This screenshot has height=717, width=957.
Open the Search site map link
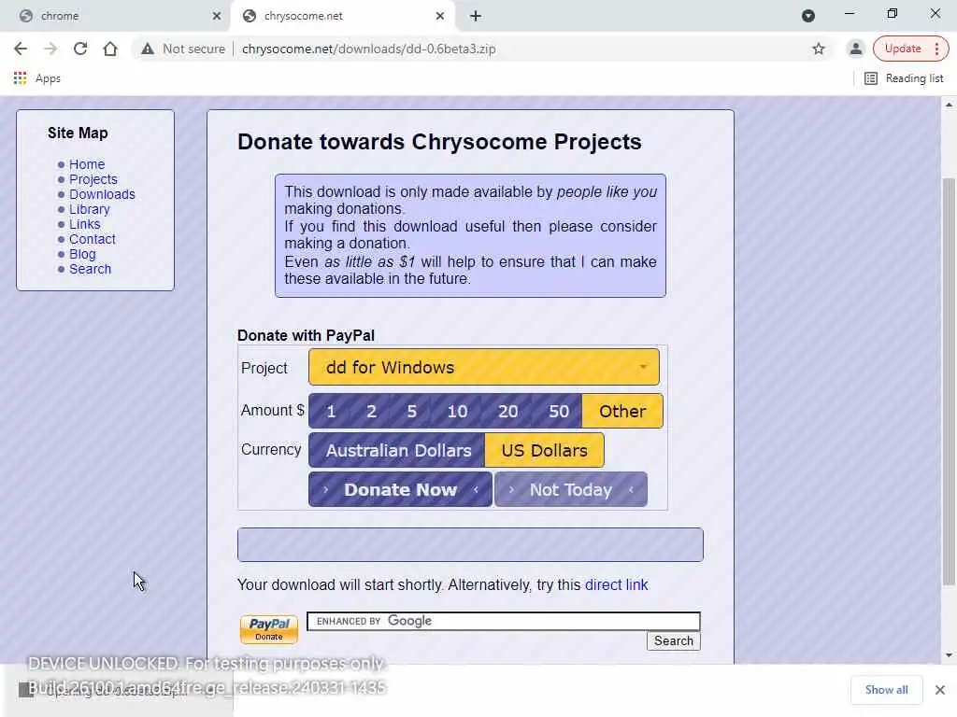point(90,269)
